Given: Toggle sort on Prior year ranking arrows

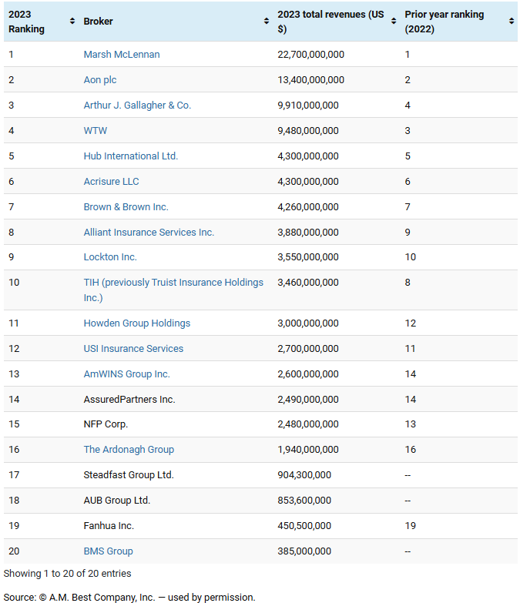Looking at the screenshot, I should pyautogui.click(x=512, y=22).
